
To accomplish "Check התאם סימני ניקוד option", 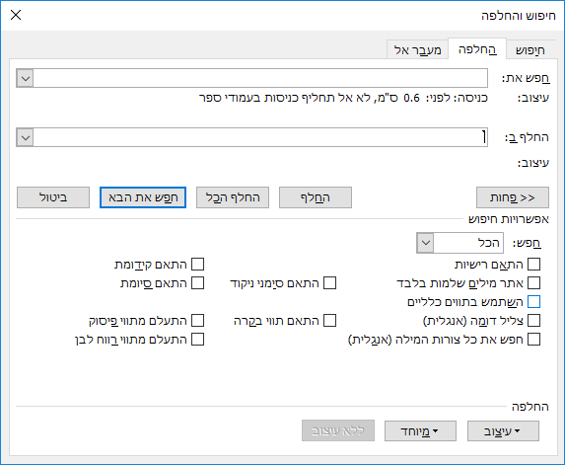I will pos(329,282).
